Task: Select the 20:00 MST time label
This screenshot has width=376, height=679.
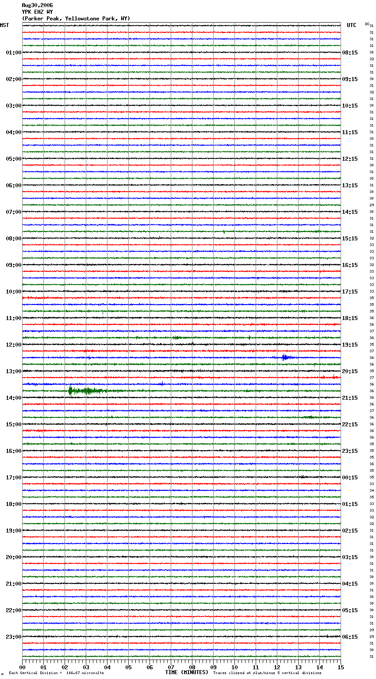Action: tap(13, 557)
